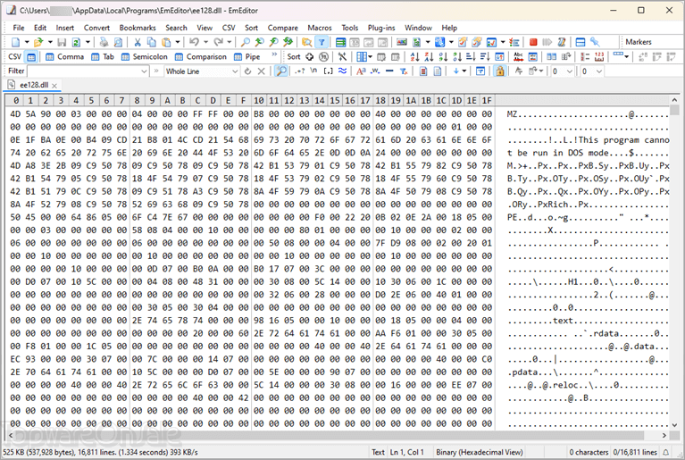Toggle Use Regular Expressions filter option
The image size is (685, 460).
(x=300, y=71)
